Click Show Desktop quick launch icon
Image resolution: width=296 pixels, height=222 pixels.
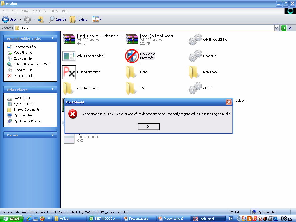click(36, 219)
